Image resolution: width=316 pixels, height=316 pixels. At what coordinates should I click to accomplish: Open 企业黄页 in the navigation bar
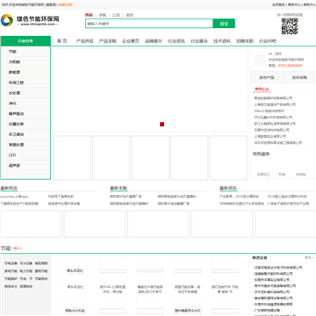(x=131, y=41)
